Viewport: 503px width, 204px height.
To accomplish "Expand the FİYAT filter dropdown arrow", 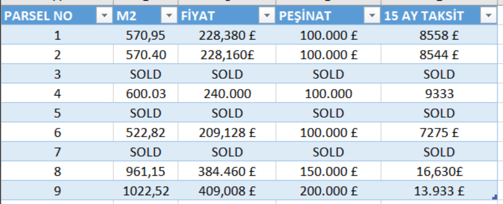I will [267, 16].
